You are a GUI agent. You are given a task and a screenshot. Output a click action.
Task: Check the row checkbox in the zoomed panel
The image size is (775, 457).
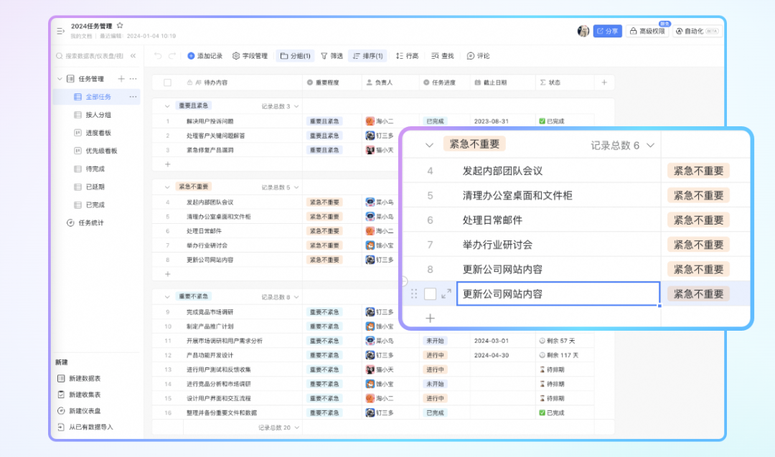430,293
